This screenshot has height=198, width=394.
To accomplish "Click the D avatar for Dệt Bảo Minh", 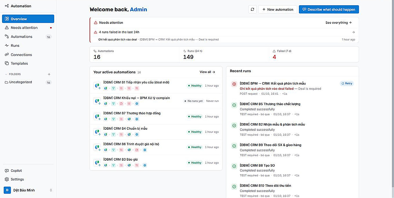I will (7, 190).
